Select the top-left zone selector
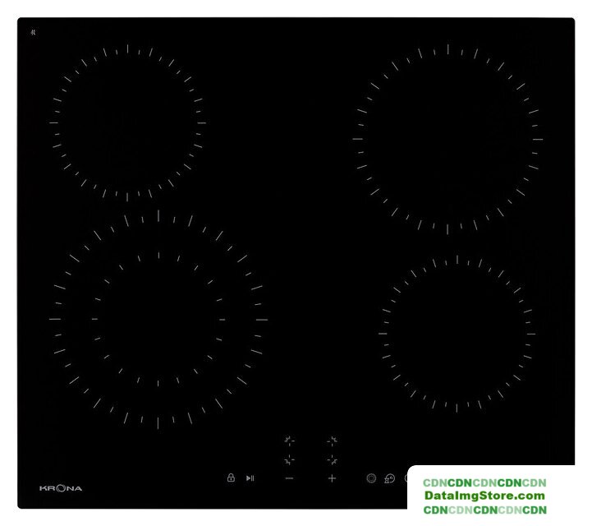Screen dimensions: 592x526 290,441
